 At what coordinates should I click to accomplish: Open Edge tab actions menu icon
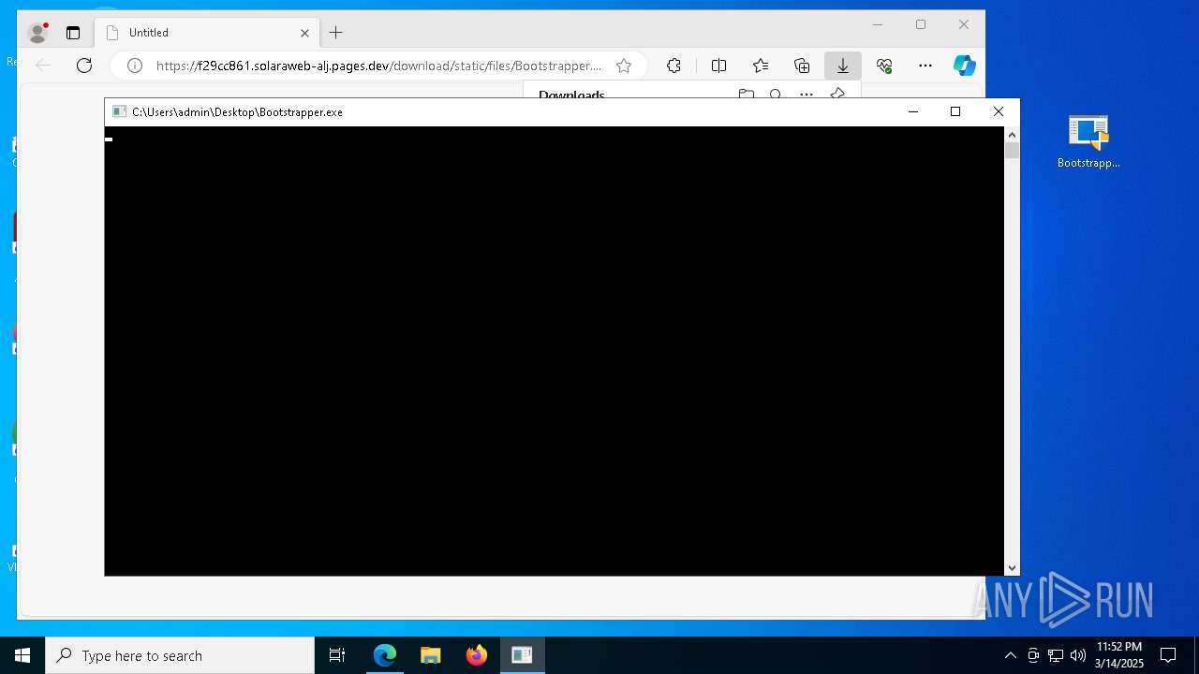(x=73, y=33)
